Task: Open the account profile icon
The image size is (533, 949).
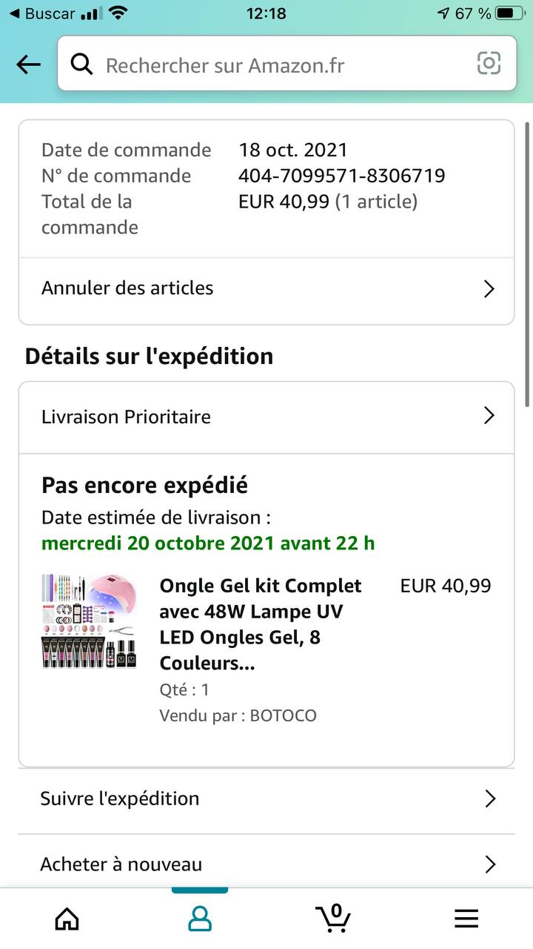Action: [200, 919]
